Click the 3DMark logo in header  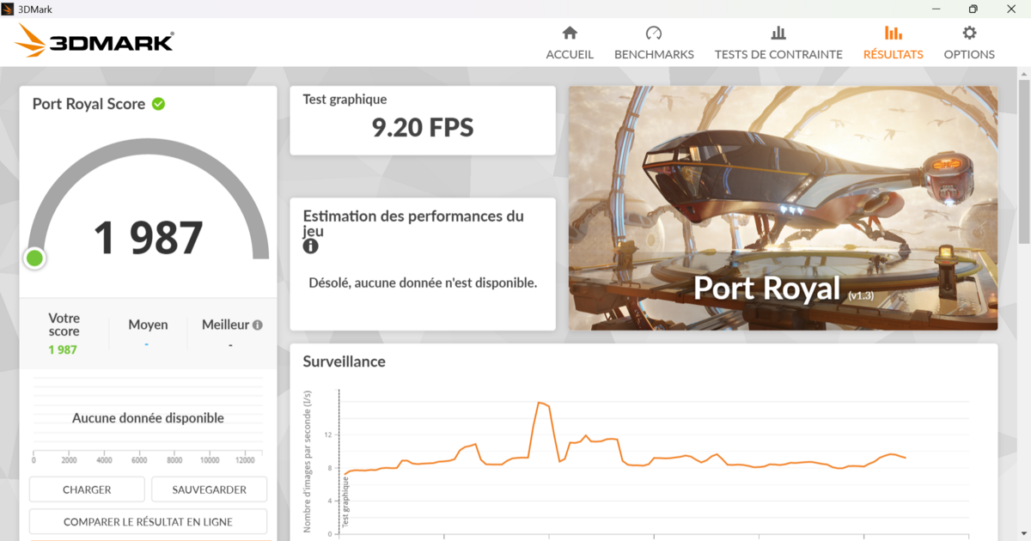pos(95,40)
